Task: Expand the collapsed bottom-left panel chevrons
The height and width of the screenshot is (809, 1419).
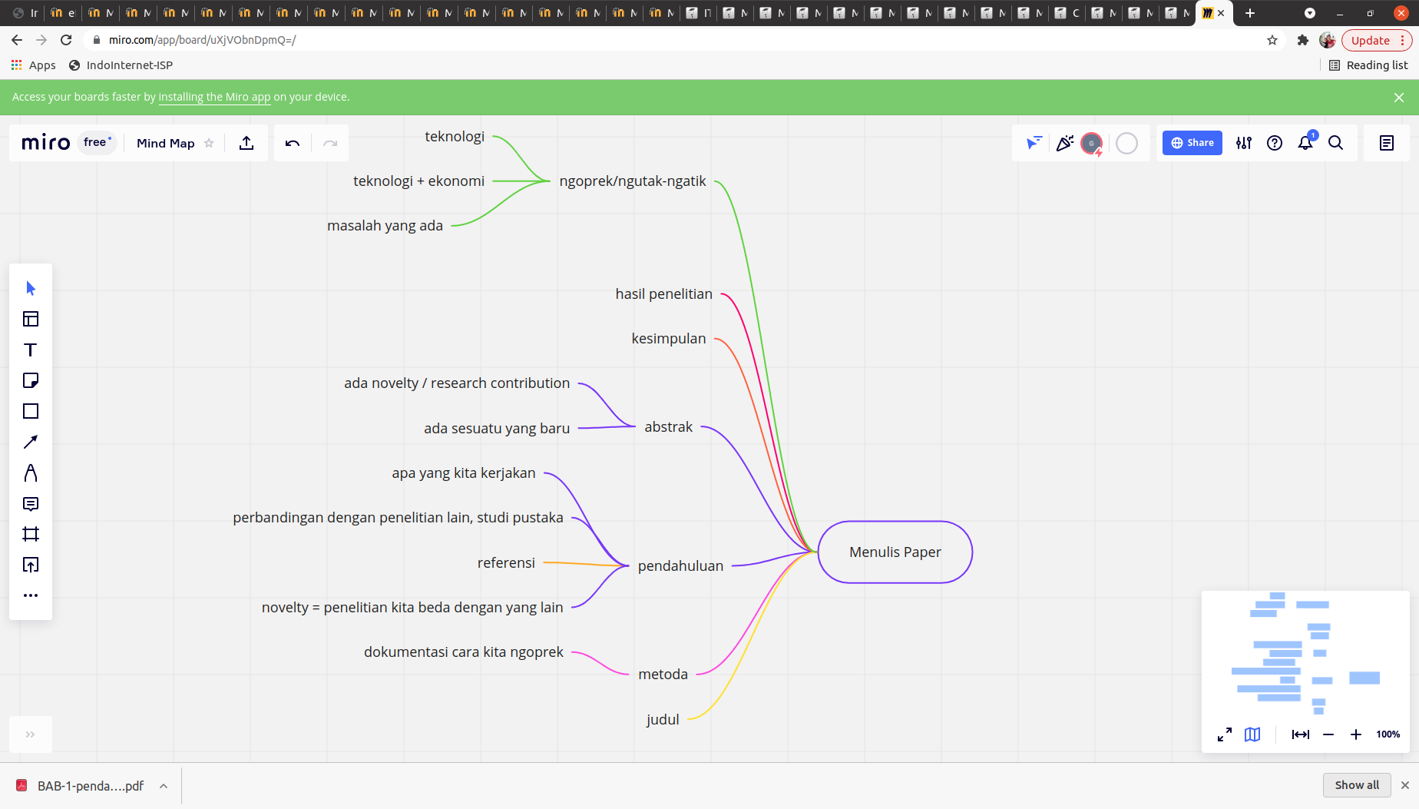Action: tap(31, 734)
